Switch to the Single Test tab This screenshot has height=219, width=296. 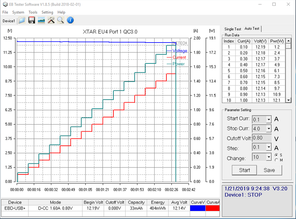(233, 29)
